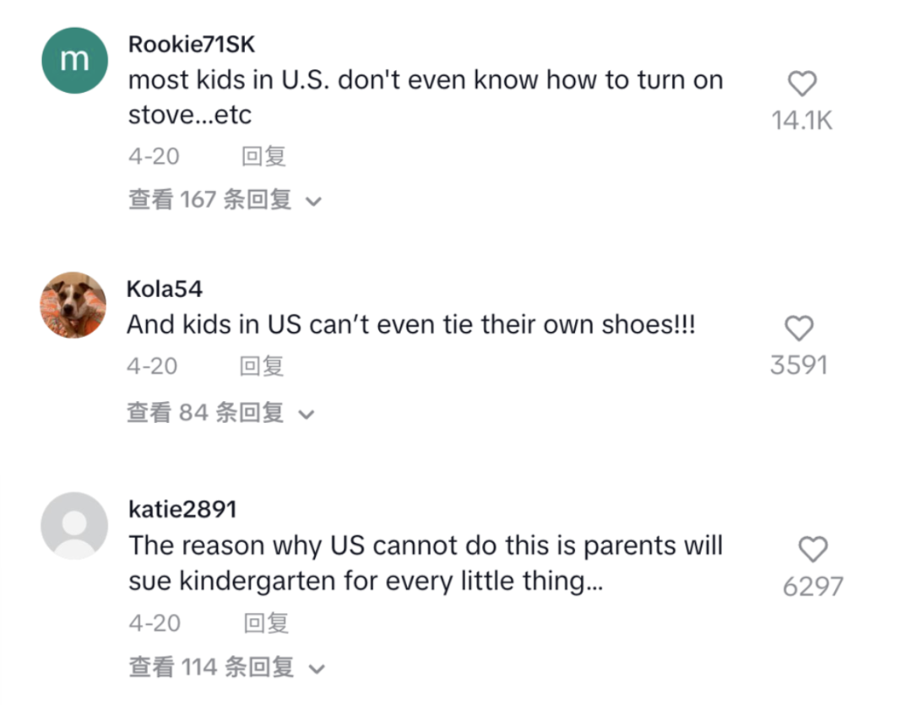Open Rookie71SK's green avatar profile
The width and height of the screenshot is (912, 705).
click(x=74, y=61)
